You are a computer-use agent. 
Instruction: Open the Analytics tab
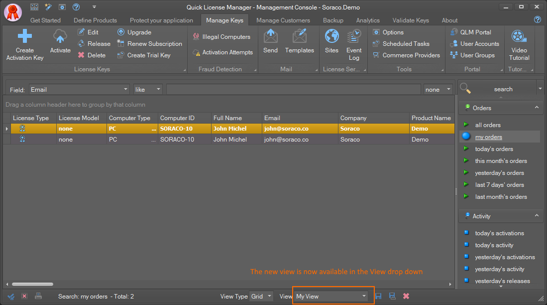tap(368, 20)
